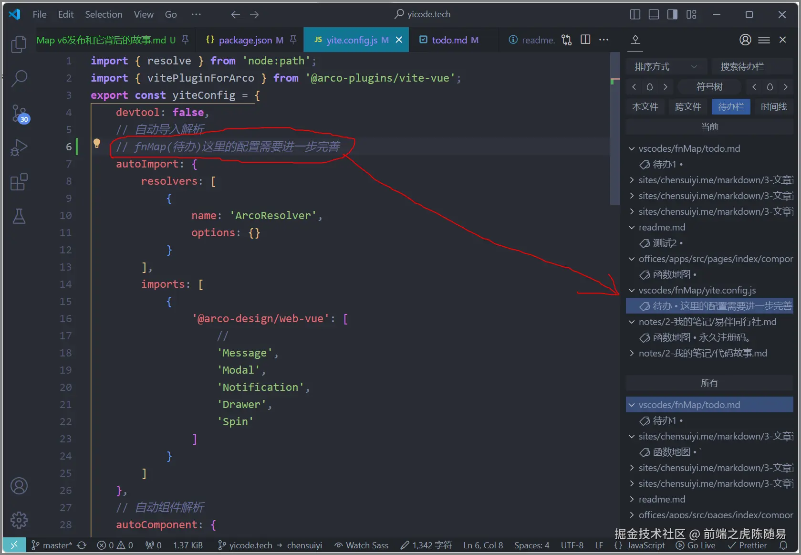Toggle Watch Sass in the status bar
Viewport: 801px width, 555px height.
361,545
